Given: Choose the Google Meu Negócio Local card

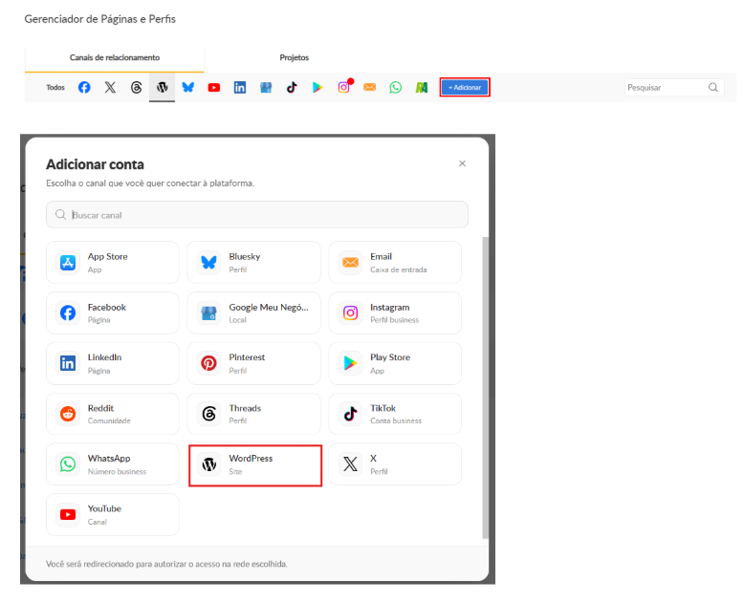Looking at the screenshot, I should 253,312.
